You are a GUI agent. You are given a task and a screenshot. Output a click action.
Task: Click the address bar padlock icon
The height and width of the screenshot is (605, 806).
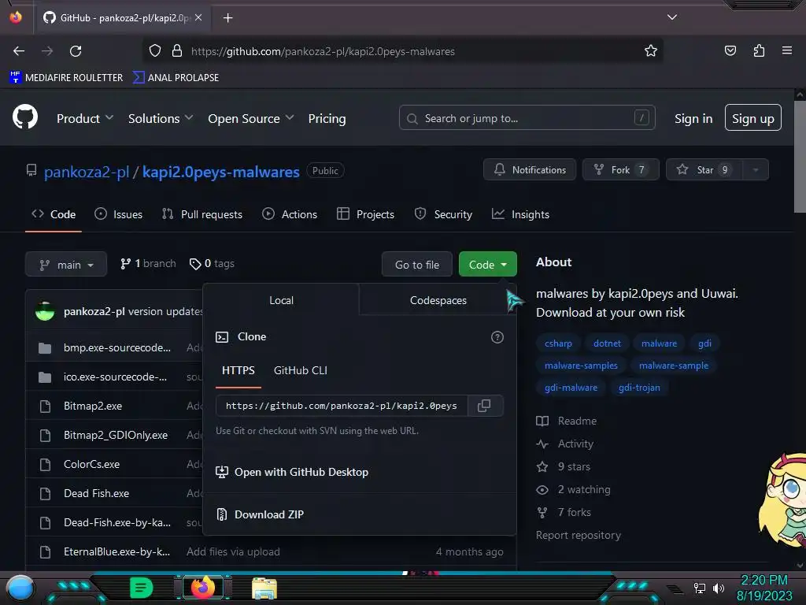[x=177, y=51]
